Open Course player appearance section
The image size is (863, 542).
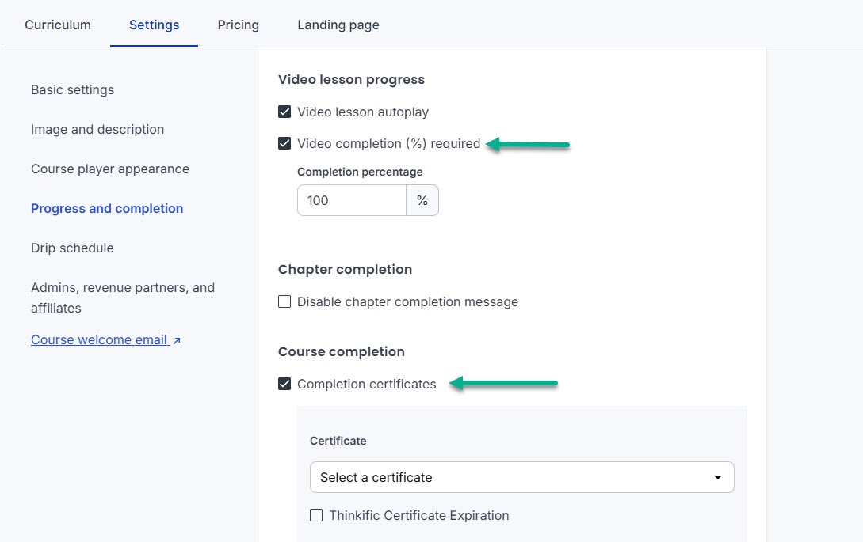point(110,169)
